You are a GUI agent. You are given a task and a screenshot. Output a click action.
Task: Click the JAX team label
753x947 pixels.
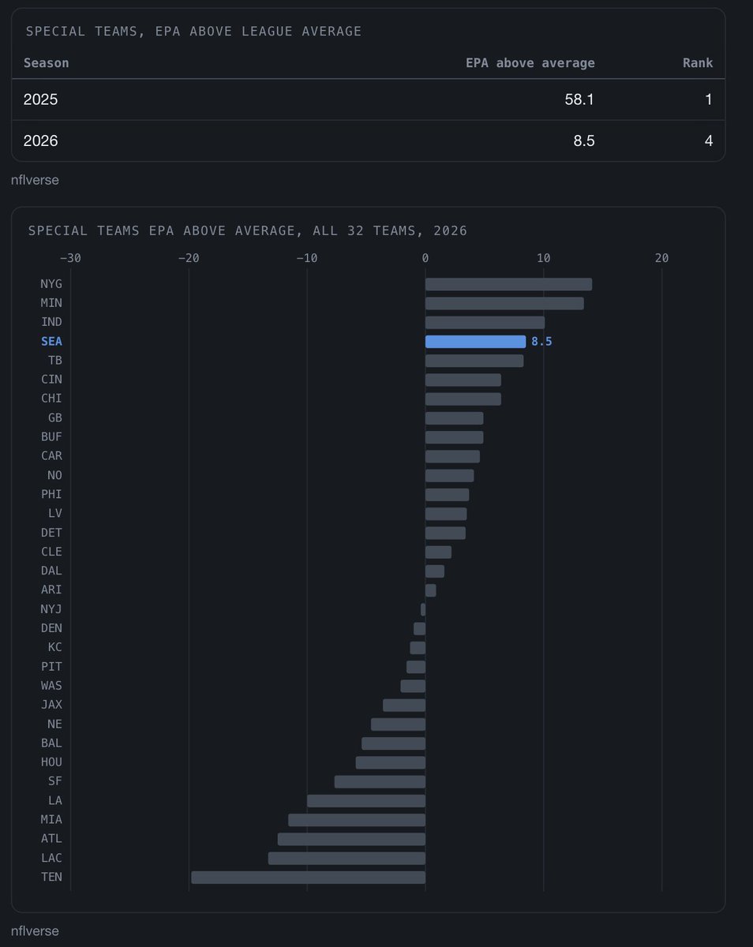point(51,705)
